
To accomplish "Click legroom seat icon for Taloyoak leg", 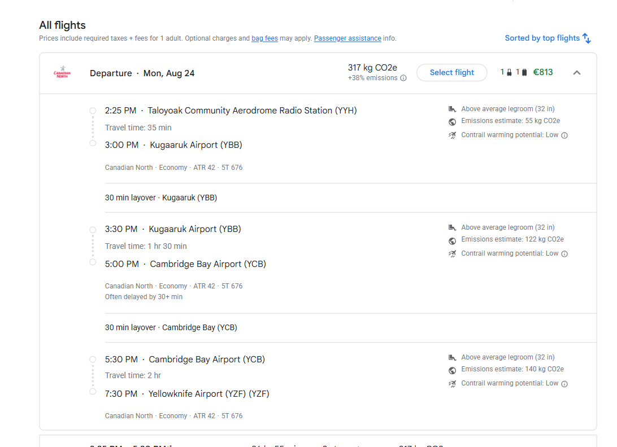I will point(452,109).
